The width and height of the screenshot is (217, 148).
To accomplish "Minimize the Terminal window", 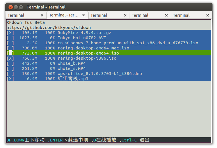I will [16, 7].
